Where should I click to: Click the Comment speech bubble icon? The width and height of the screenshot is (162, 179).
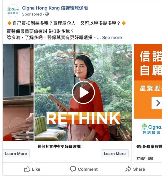[x=73, y=169]
